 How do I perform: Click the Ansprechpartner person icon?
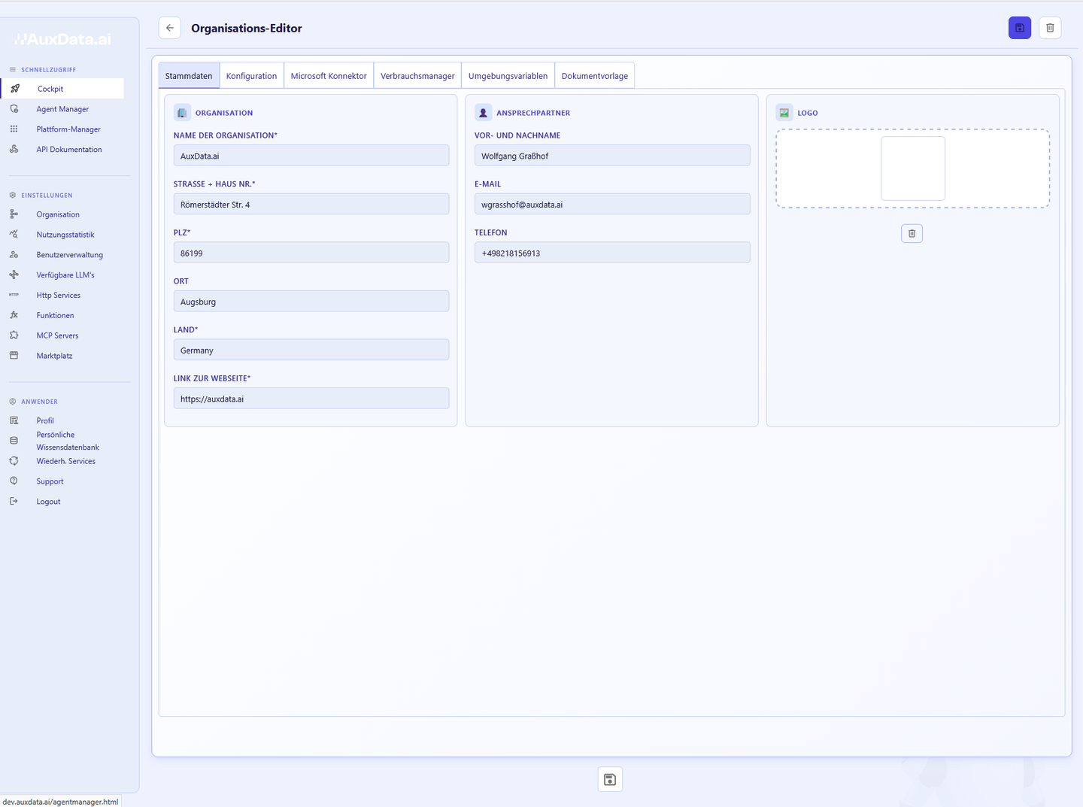[484, 113]
